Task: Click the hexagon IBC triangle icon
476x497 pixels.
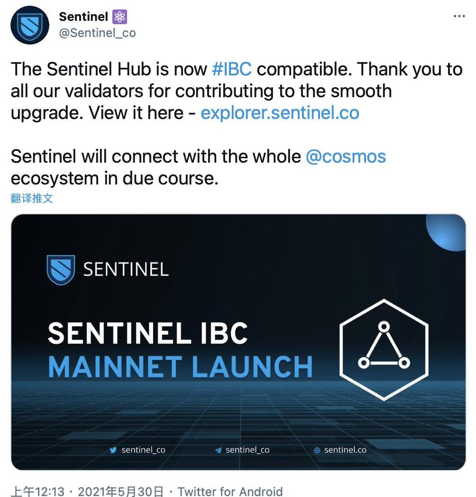Action: (384, 349)
